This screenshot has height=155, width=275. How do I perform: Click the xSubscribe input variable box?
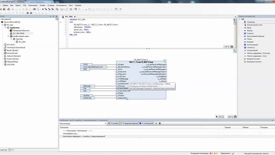click(x=88, y=98)
